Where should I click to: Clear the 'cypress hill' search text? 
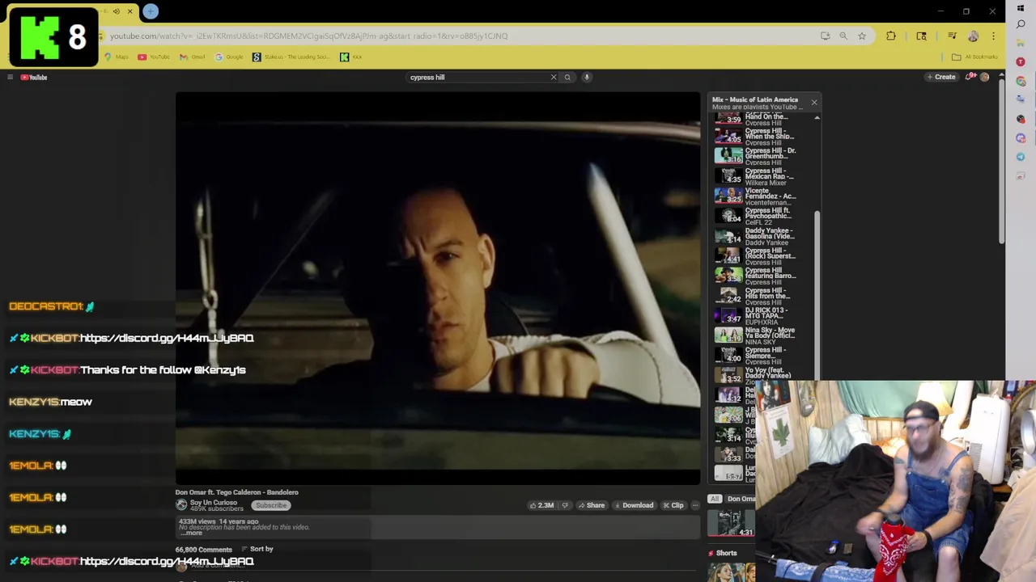click(x=554, y=77)
